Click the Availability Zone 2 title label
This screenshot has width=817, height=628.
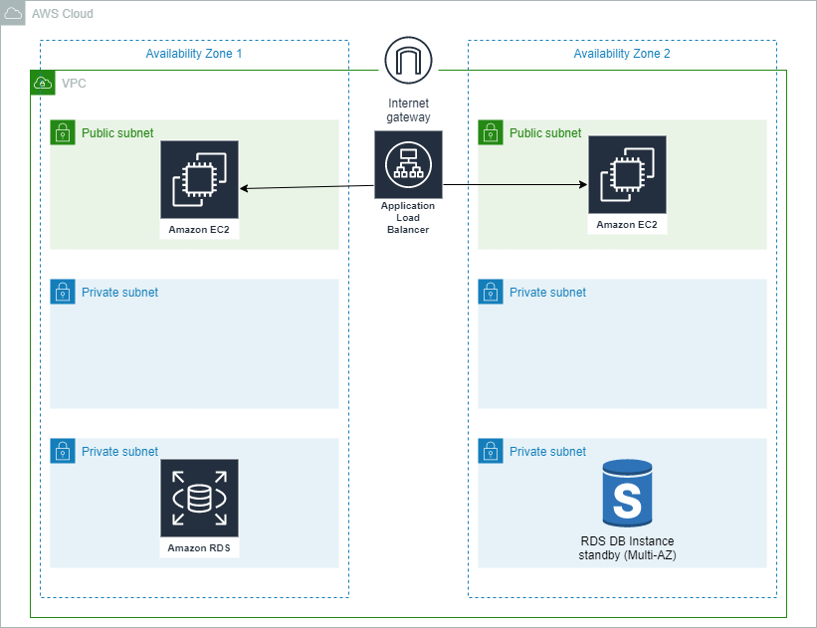[x=621, y=53]
